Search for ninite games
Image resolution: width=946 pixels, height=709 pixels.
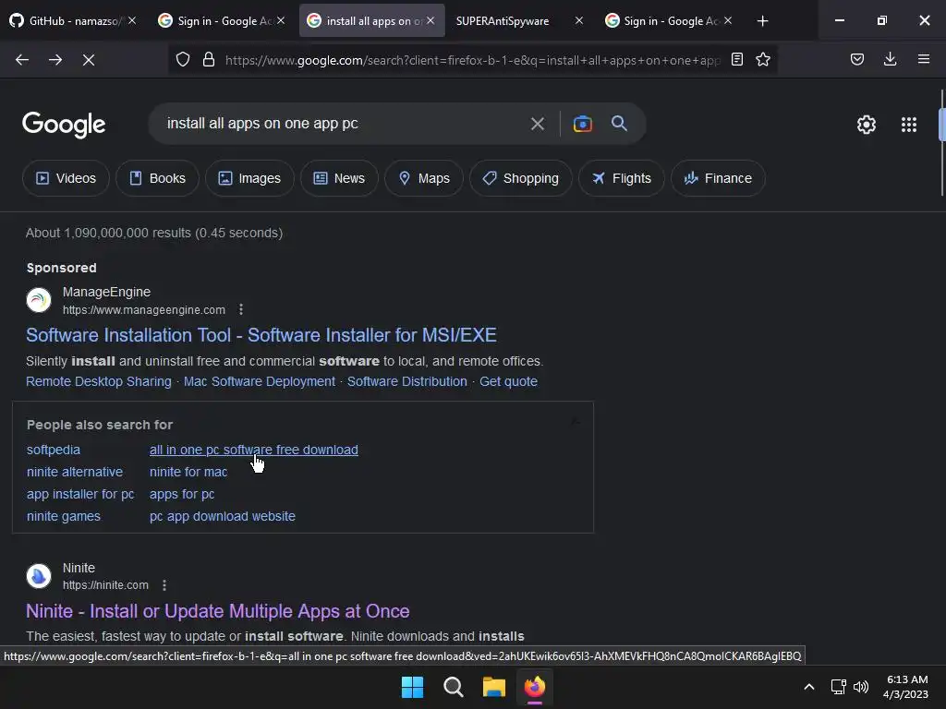pyautogui.click(x=64, y=517)
